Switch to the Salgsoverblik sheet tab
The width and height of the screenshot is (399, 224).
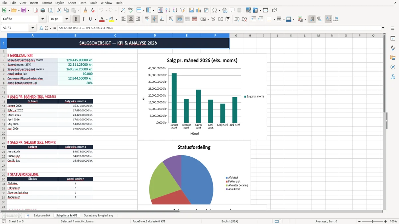pyautogui.click(x=42, y=215)
